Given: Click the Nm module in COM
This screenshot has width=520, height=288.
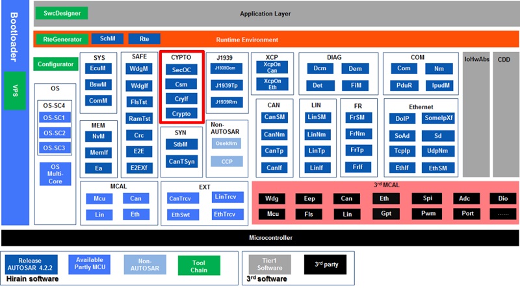Looking at the screenshot, I should (x=439, y=68).
